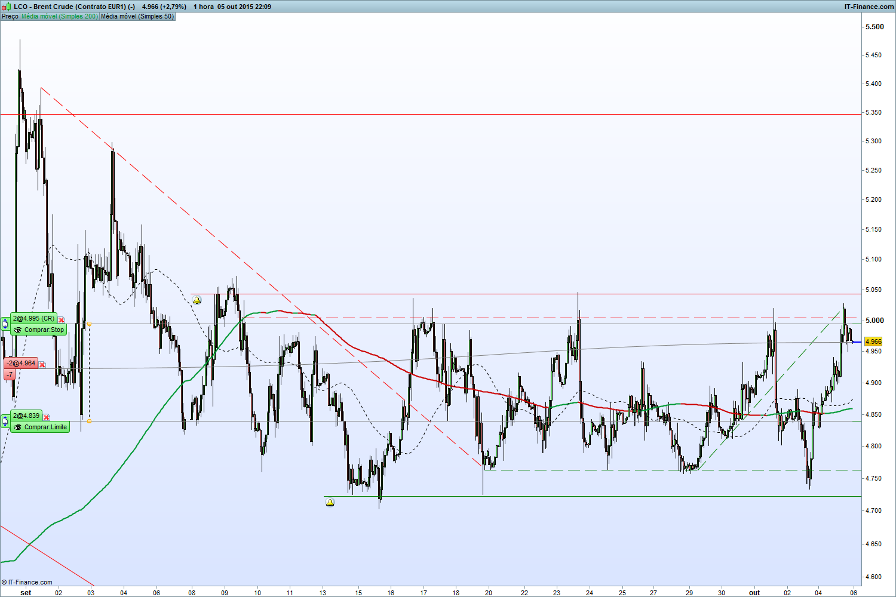Open the alert bell near 4.72 support line
This screenshot has width=896, height=597.
click(x=330, y=503)
